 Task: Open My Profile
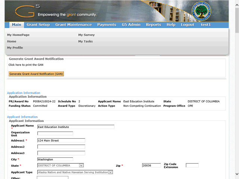(15, 48)
